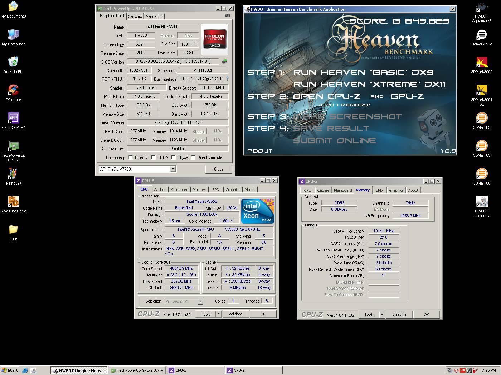This screenshot has height=375, width=501.
Task: Launch TechPowerUp GPU-Z desktop shortcut
Action: pyautogui.click(x=13, y=151)
